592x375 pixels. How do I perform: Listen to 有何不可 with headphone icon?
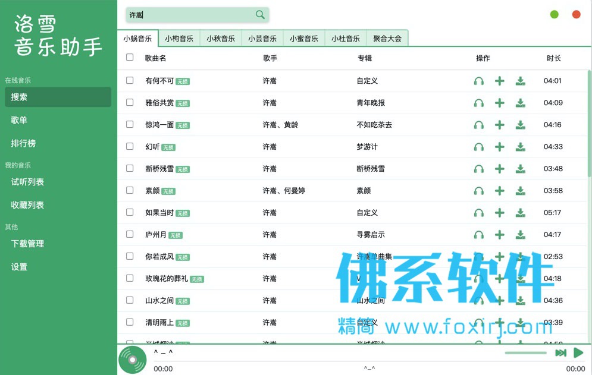(479, 81)
